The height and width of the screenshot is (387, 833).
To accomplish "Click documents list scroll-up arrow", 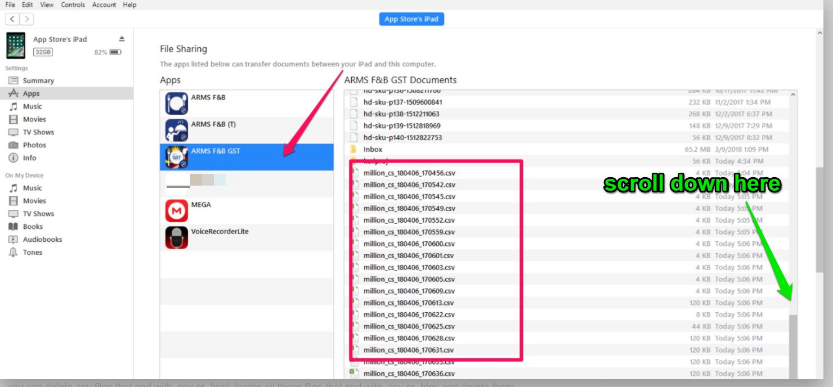I will coord(794,94).
